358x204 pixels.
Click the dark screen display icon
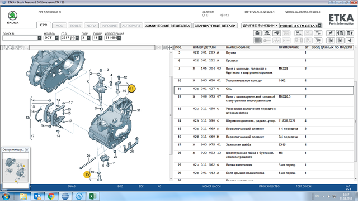257,41
